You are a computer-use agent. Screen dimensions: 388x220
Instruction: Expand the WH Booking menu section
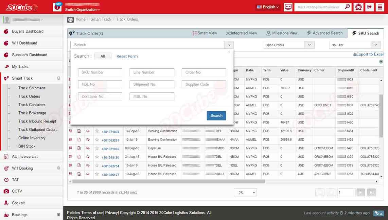pyautogui.click(x=58, y=168)
